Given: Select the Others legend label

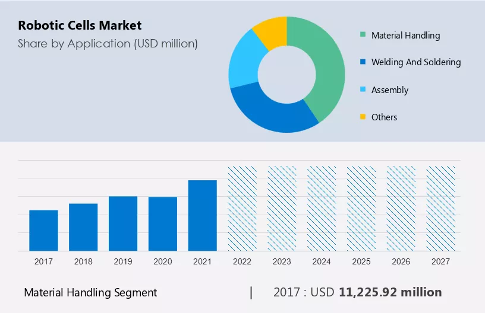Looking at the screenshot, I should click(384, 117).
